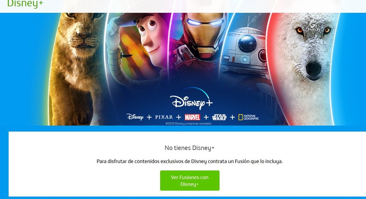Click the plus sign between Marvel and Star Wars logos
Screen dimensions: 366x199
coord(206,117)
